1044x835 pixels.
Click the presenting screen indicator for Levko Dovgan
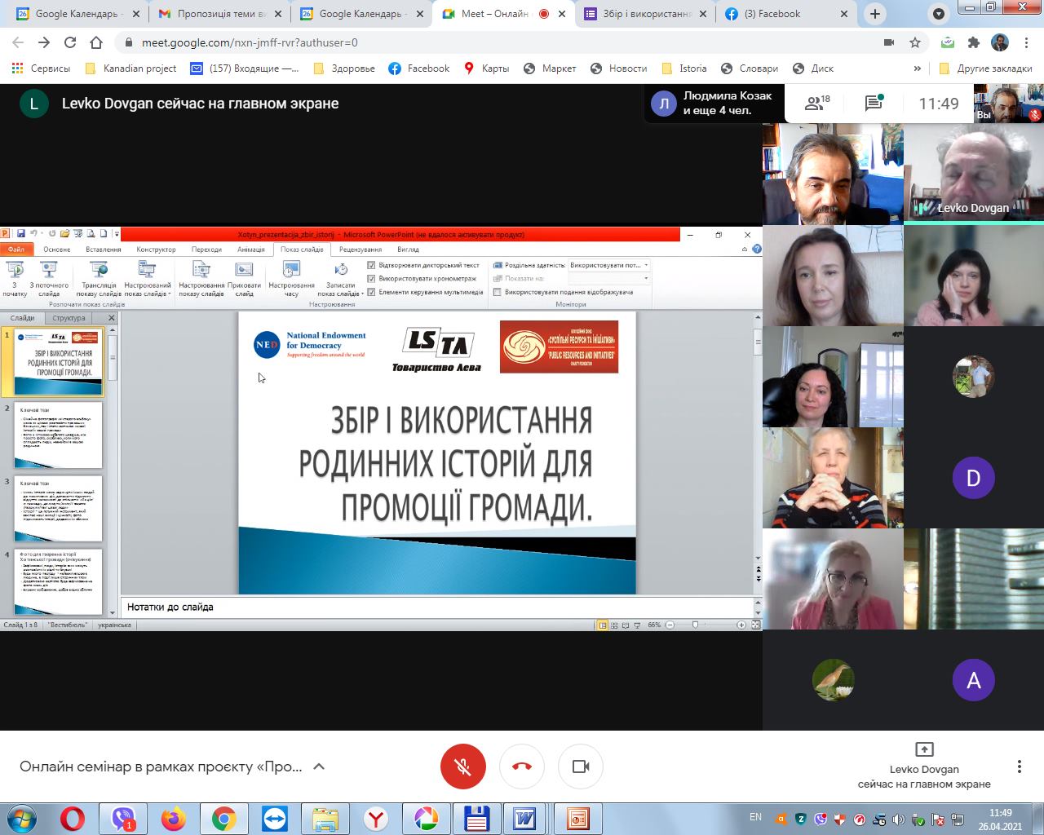[x=924, y=767]
